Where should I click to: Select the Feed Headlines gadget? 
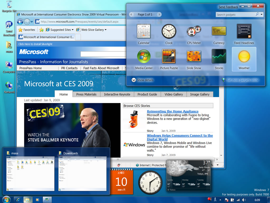(244, 34)
